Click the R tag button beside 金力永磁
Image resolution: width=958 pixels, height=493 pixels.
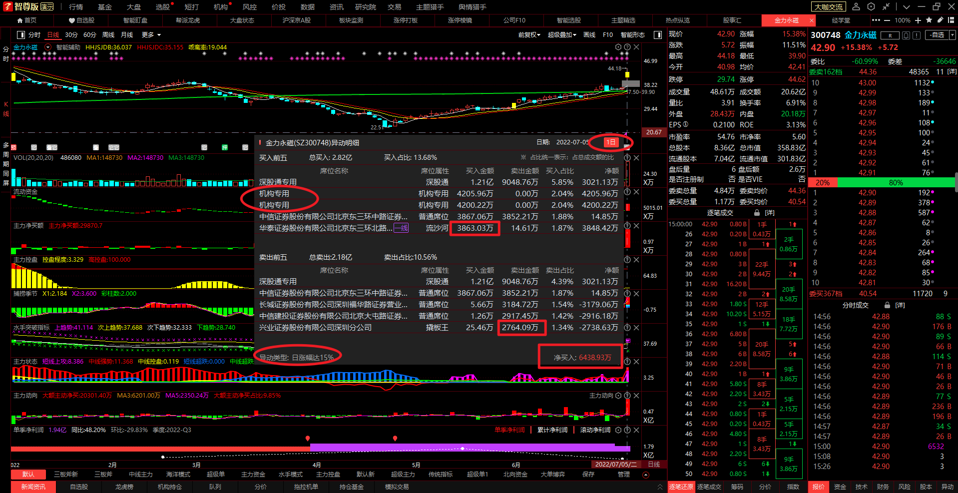pyautogui.click(x=890, y=35)
